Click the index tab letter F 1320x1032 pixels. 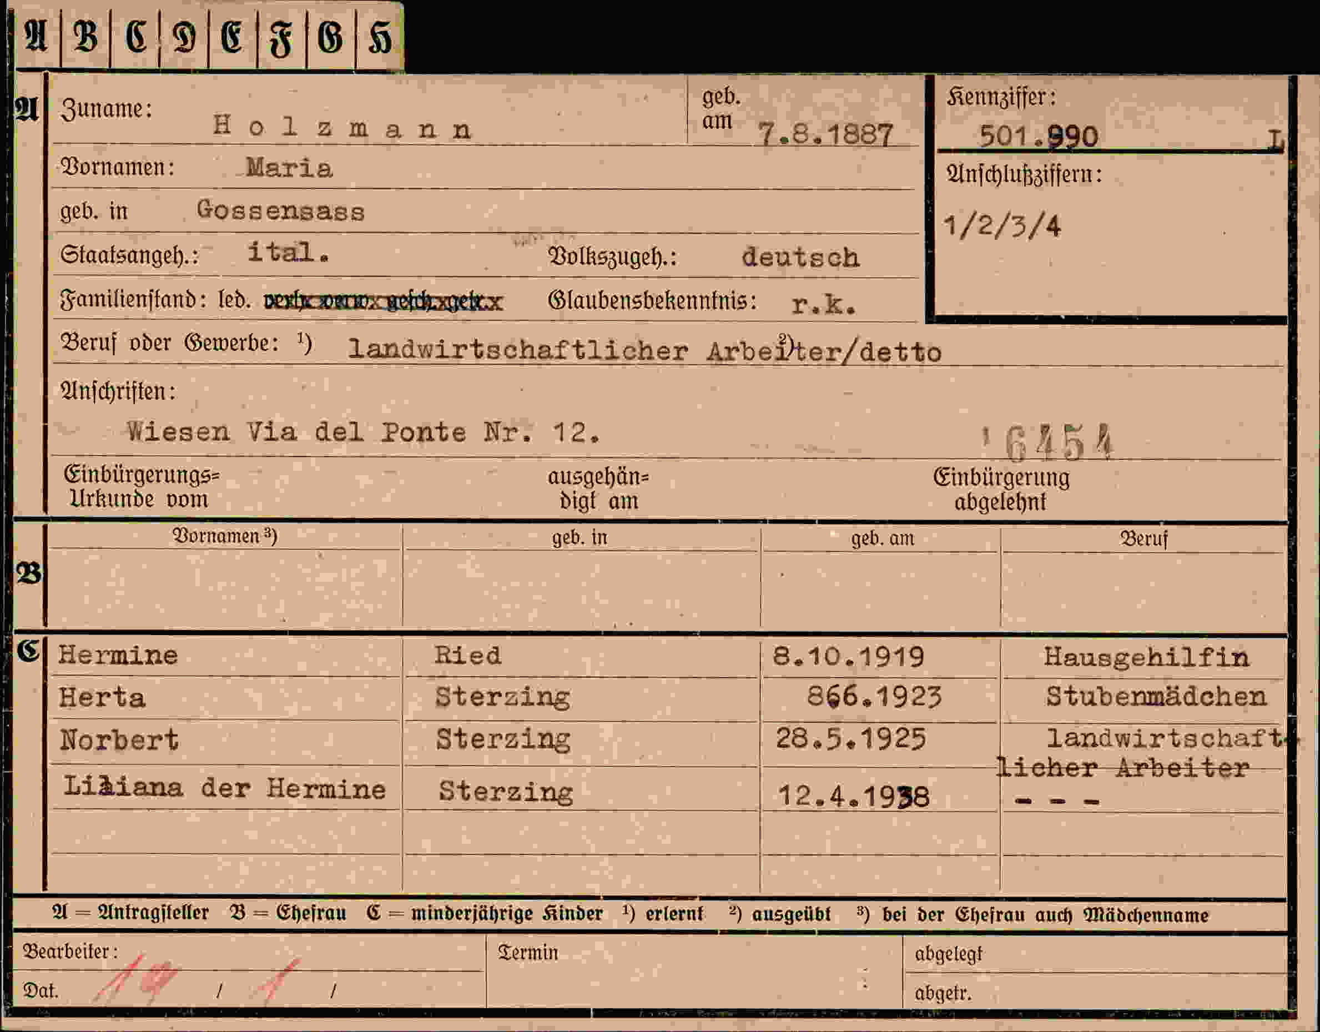pyautogui.click(x=281, y=40)
